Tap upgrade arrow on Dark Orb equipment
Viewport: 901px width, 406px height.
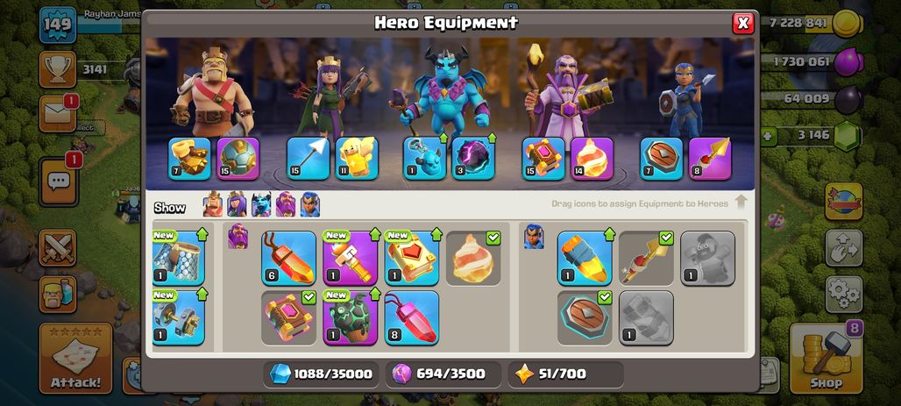492,138
